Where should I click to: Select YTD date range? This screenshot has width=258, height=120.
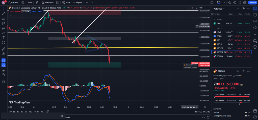[30, 112]
